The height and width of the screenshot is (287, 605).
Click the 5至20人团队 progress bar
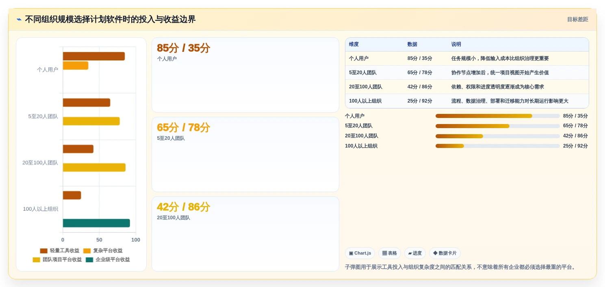(498, 126)
